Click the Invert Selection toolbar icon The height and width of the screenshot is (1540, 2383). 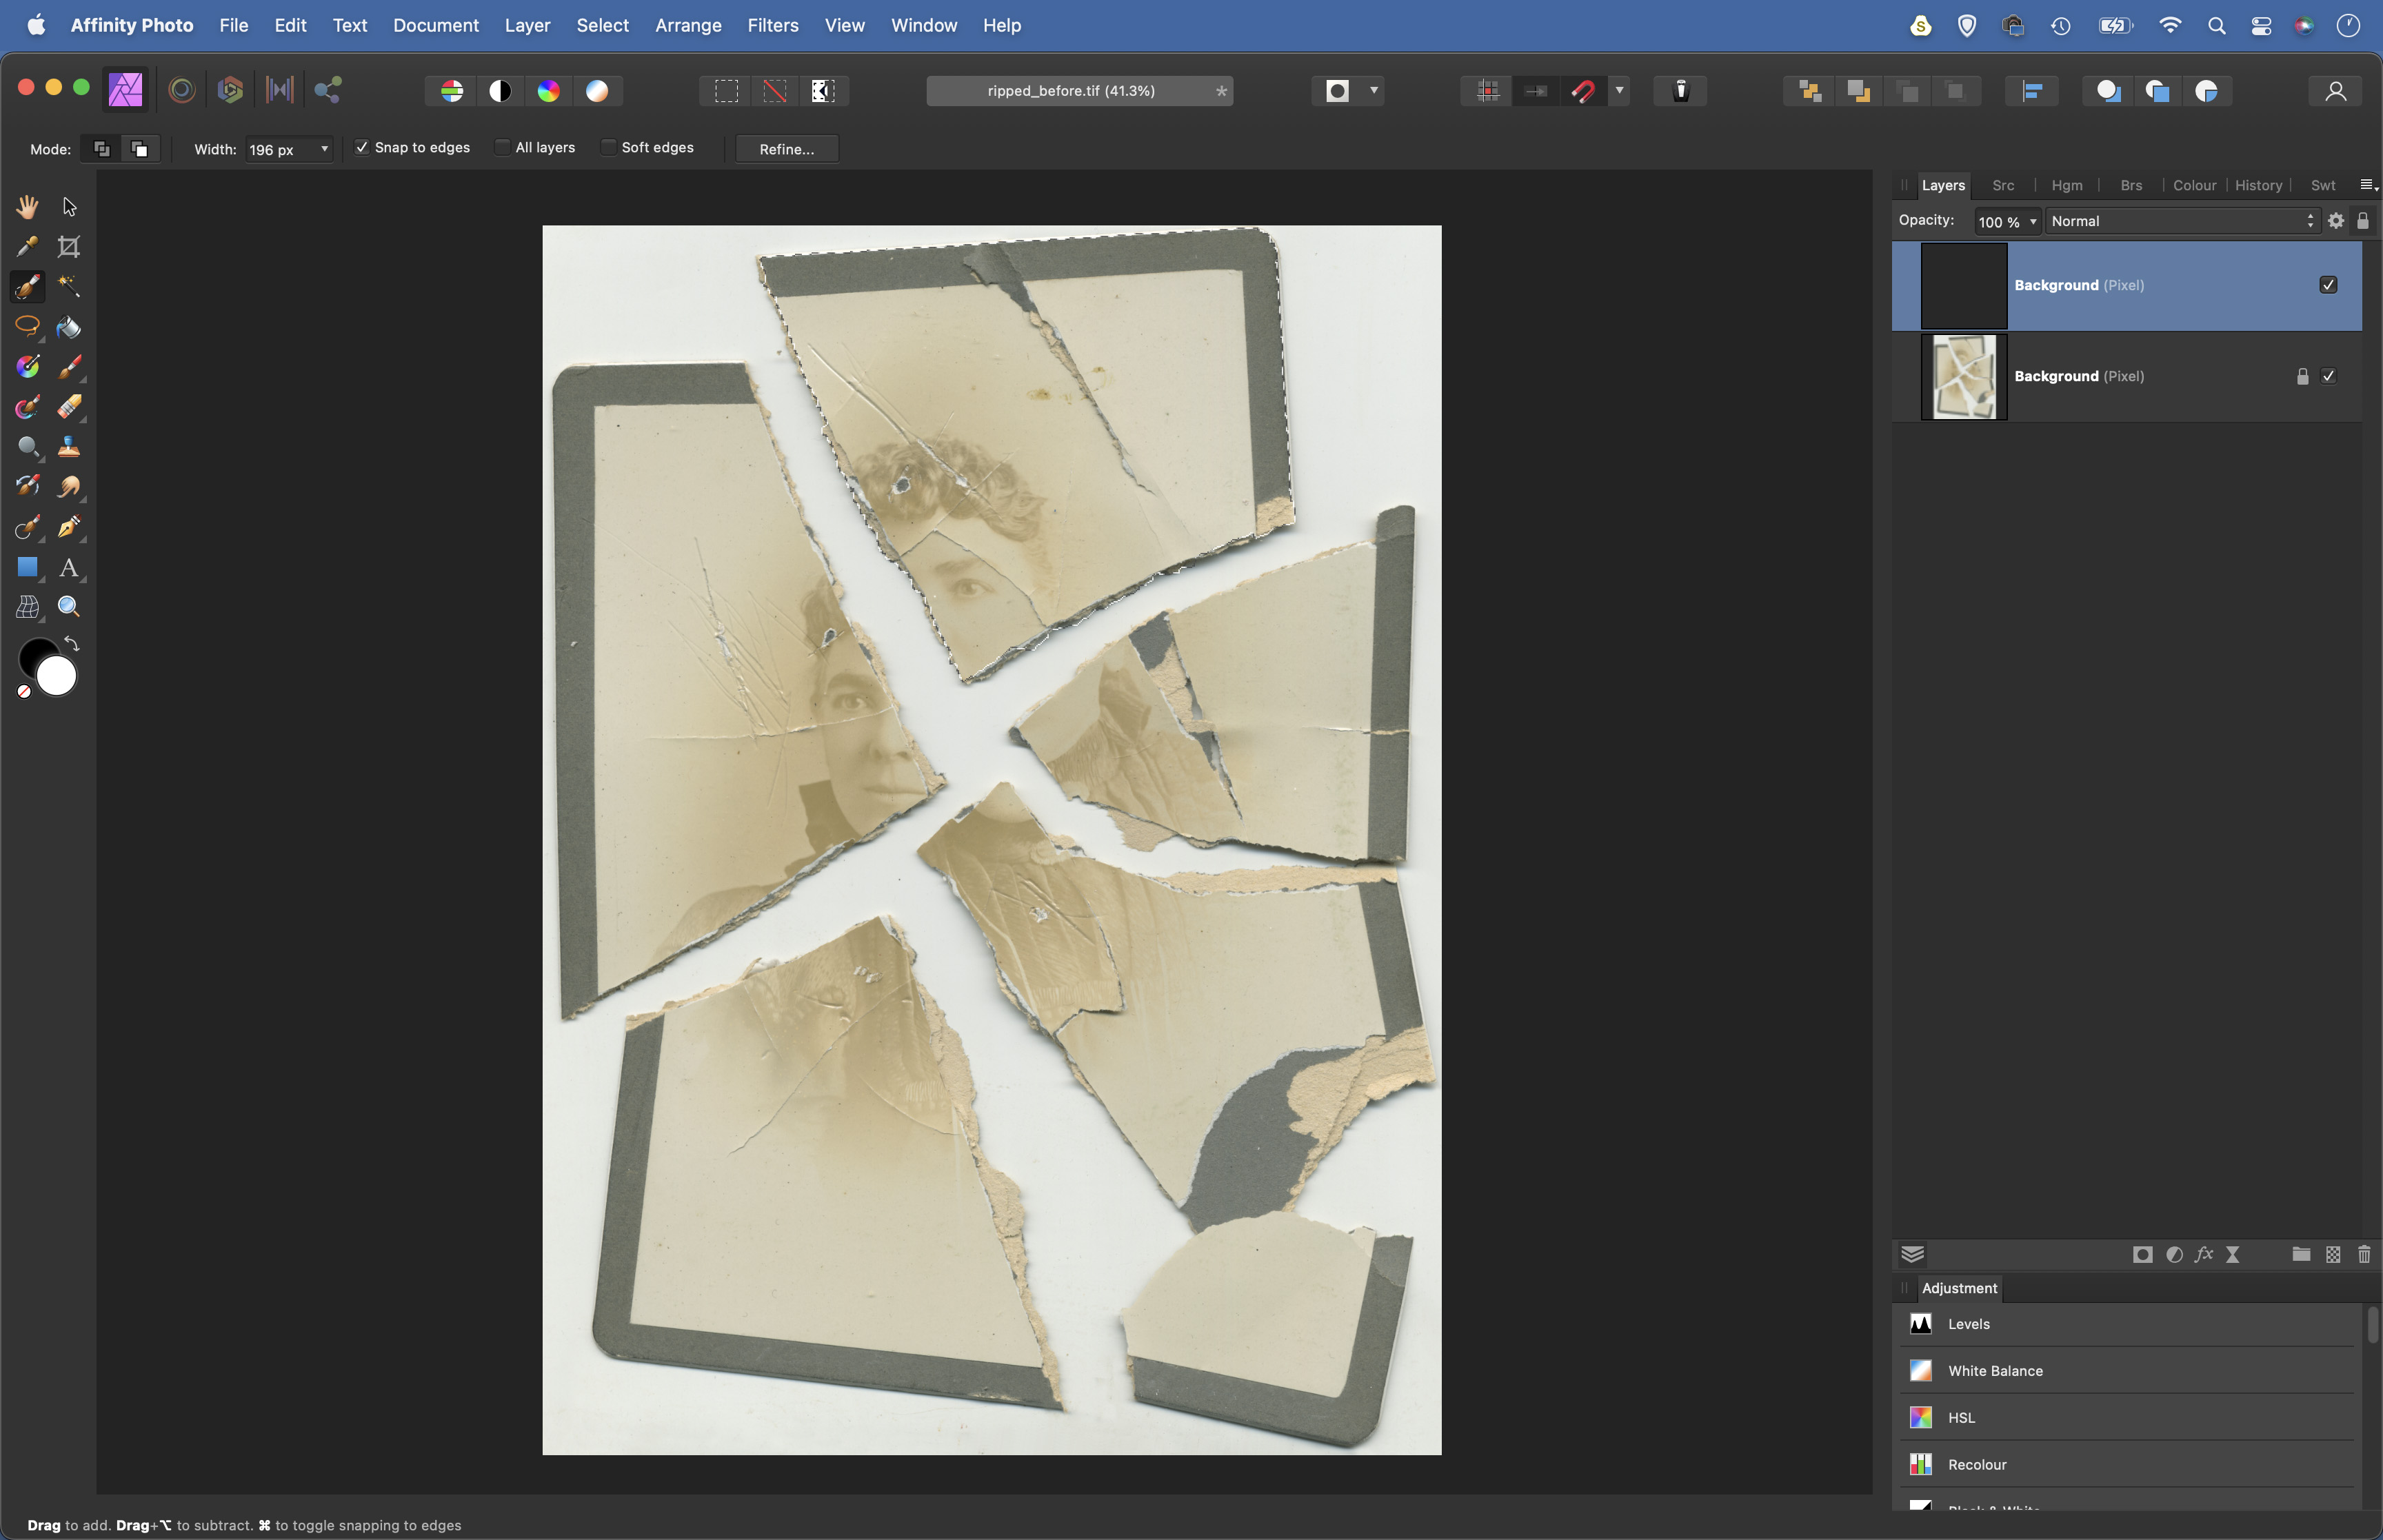(x=823, y=91)
